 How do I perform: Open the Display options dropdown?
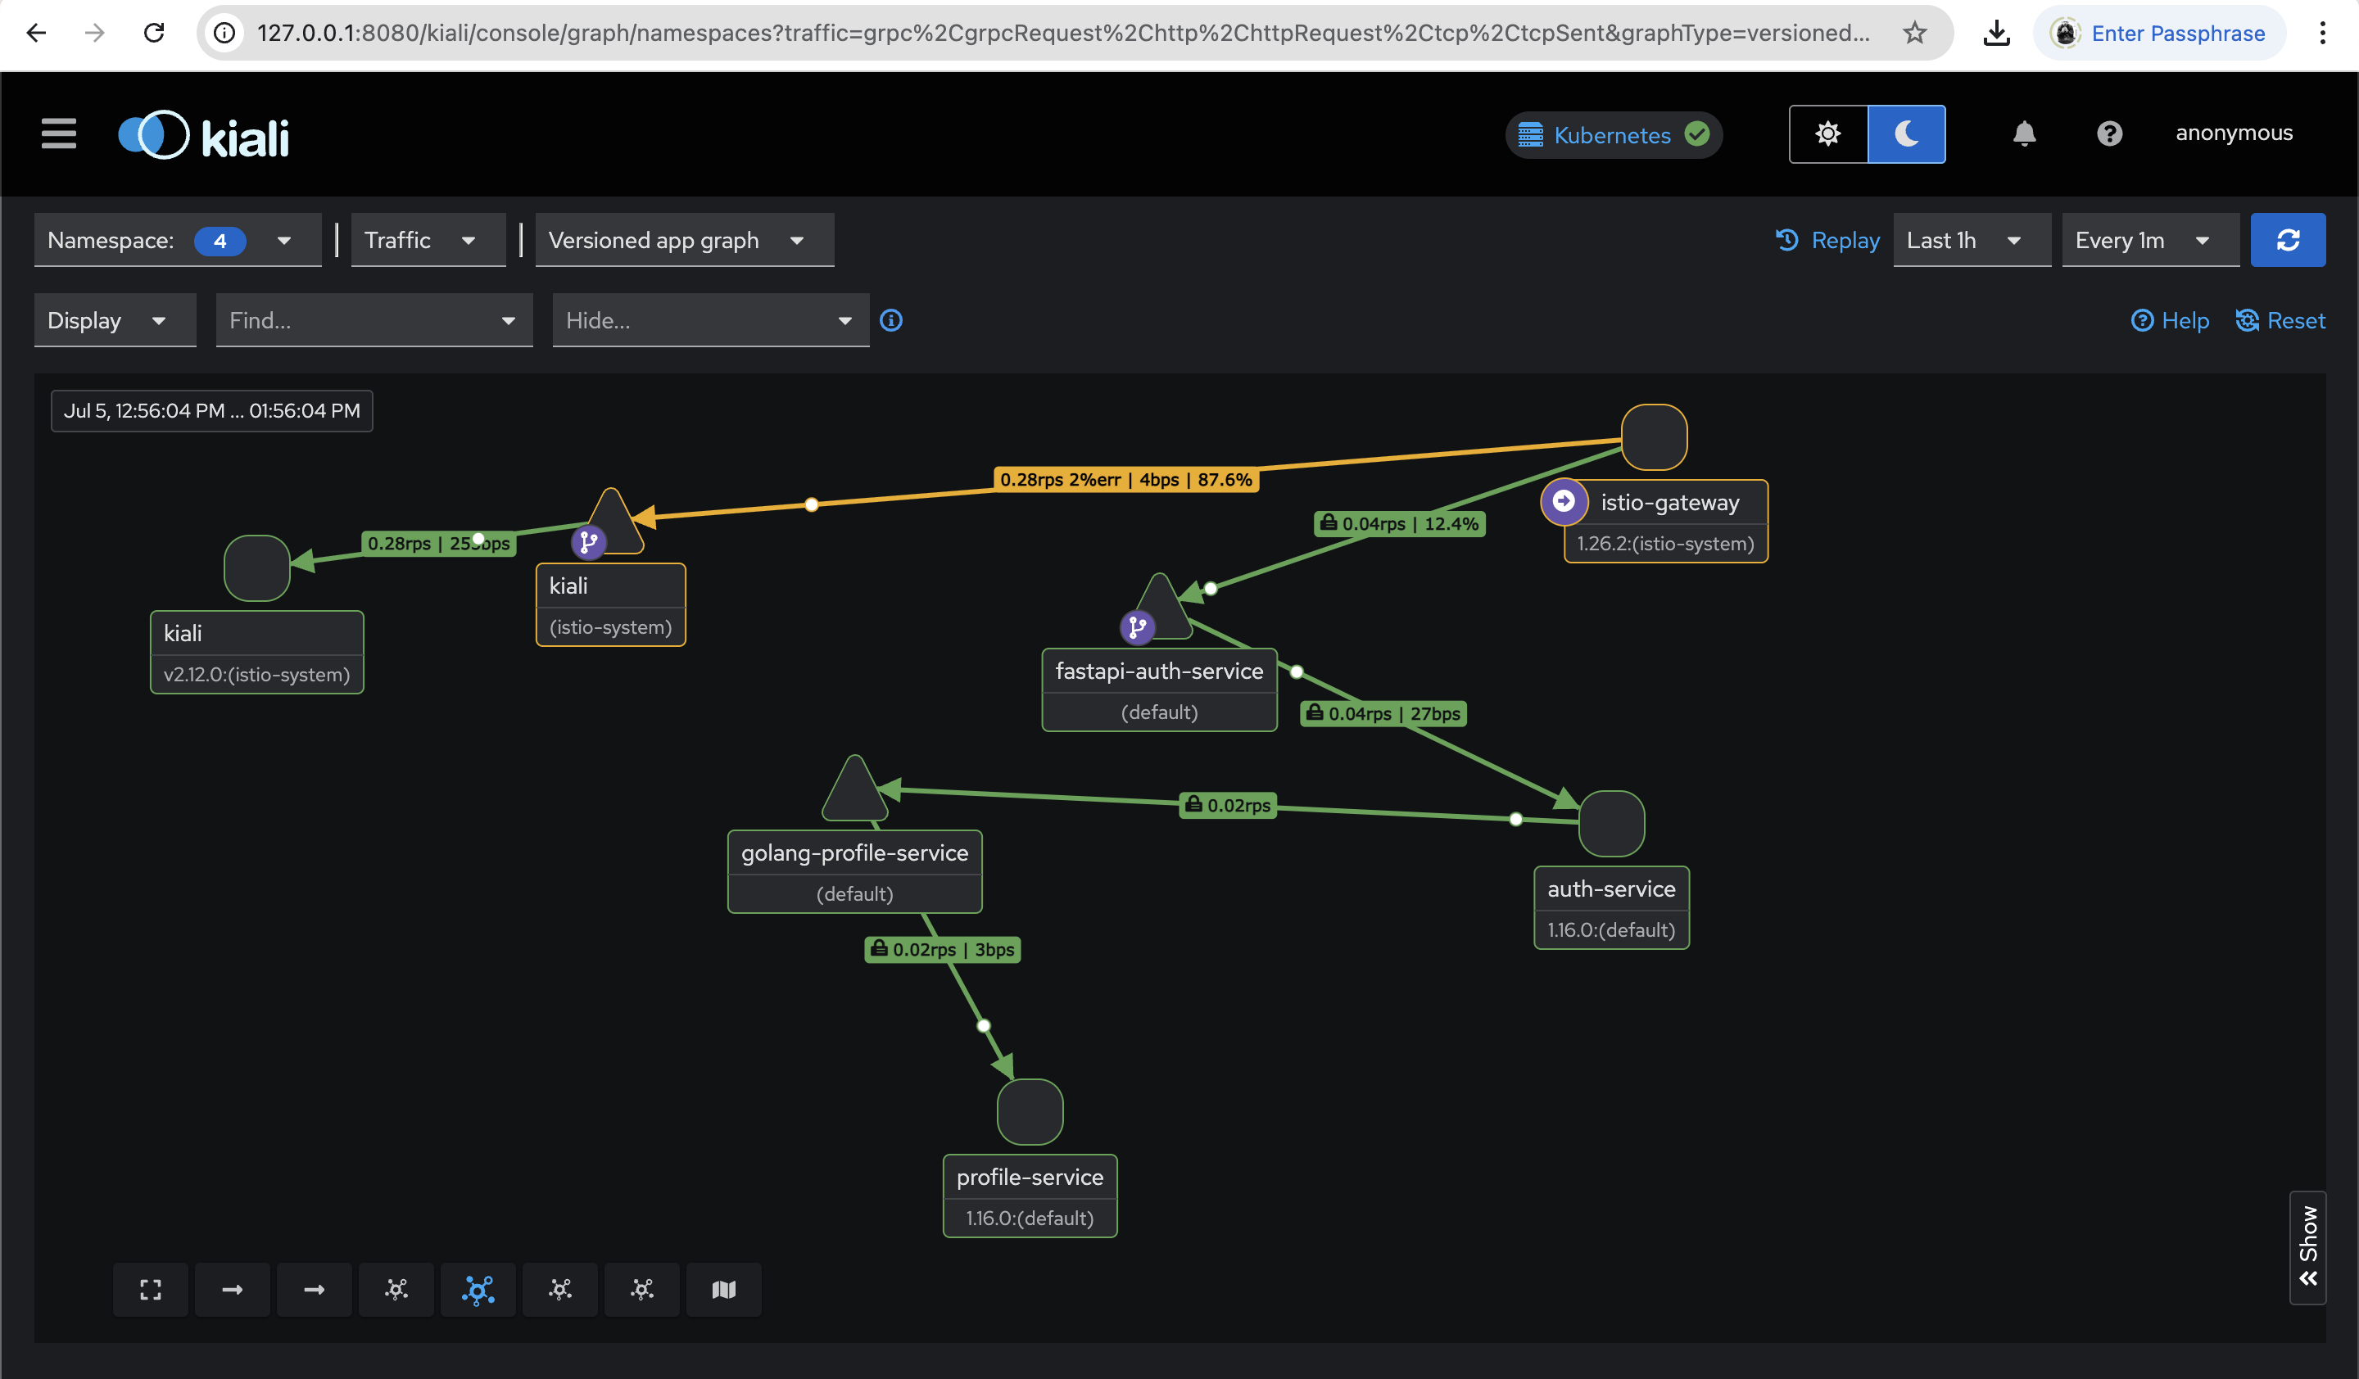(115, 321)
